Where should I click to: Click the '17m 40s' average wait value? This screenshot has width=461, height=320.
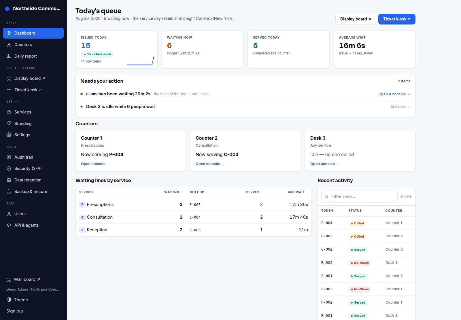[x=299, y=217]
